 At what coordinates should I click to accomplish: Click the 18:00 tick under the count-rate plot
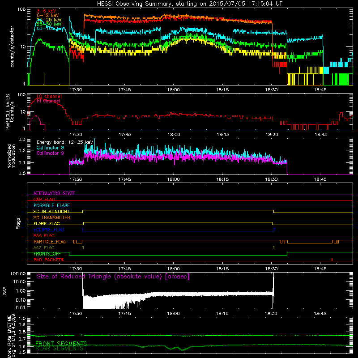(x=174, y=90)
